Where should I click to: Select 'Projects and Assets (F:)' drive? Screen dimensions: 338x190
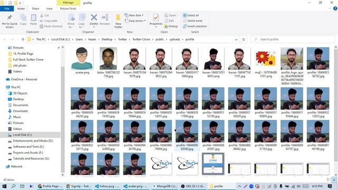click(x=28, y=153)
